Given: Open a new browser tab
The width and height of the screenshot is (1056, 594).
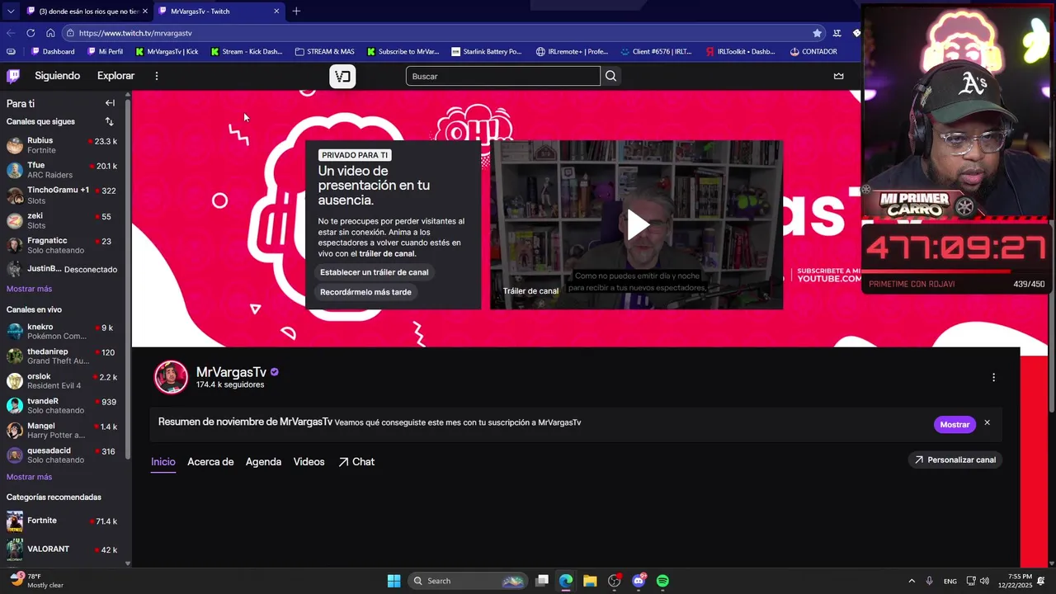Looking at the screenshot, I should tap(296, 11).
